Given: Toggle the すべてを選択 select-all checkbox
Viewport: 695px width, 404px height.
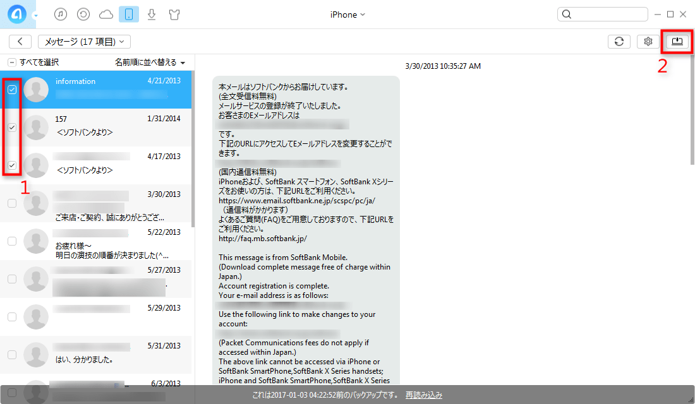Looking at the screenshot, I should coord(11,62).
